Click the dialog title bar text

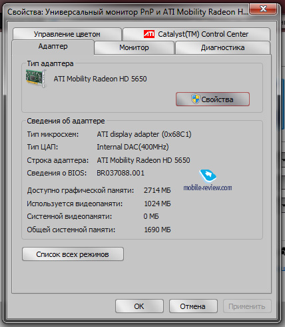[x=128, y=12]
